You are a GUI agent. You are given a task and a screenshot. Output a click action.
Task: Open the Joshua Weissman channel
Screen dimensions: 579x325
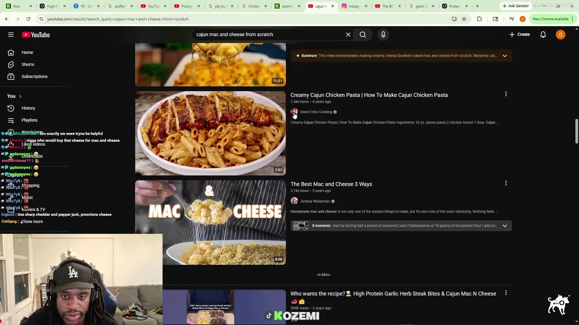[x=315, y=201]
